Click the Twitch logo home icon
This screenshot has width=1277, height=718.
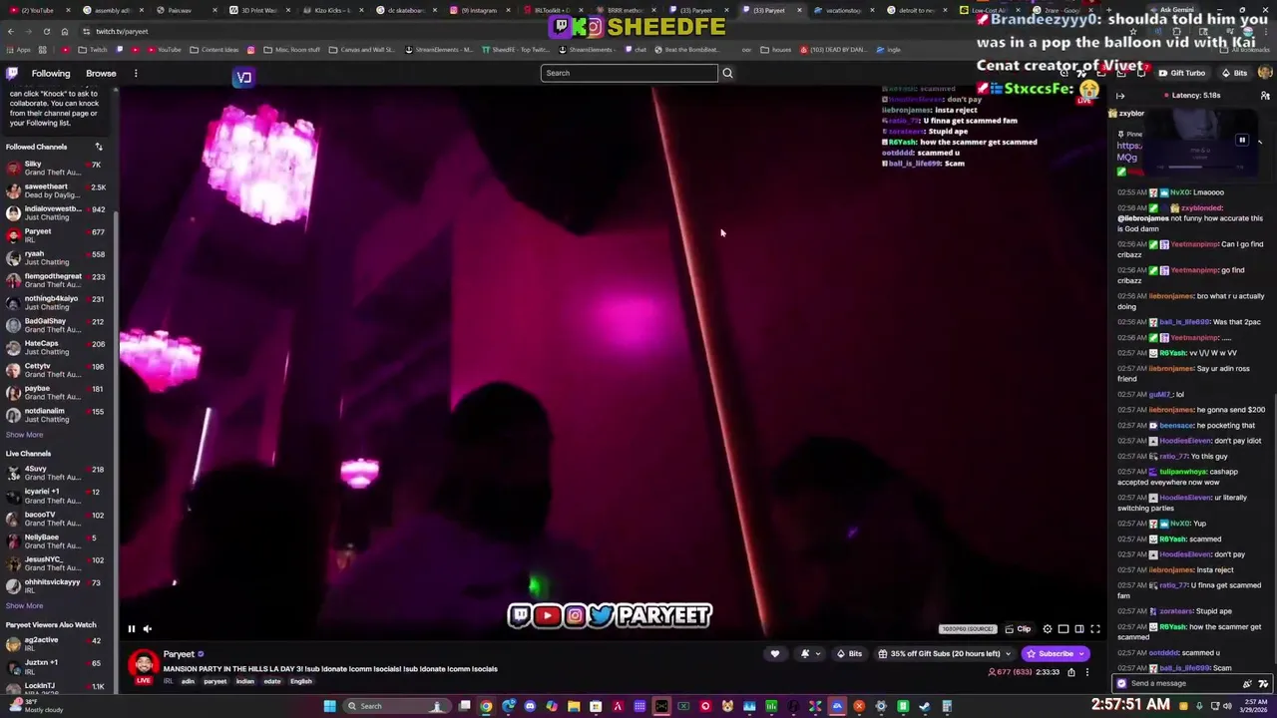(x=12, y=73)
